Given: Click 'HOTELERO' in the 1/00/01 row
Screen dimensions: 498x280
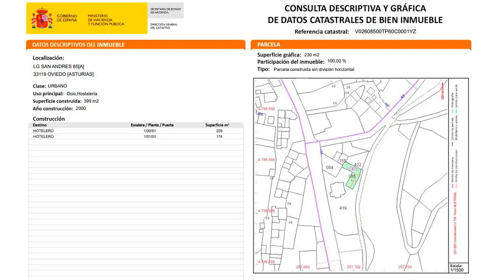Looking at the screenshot, I should pos(43,131).
